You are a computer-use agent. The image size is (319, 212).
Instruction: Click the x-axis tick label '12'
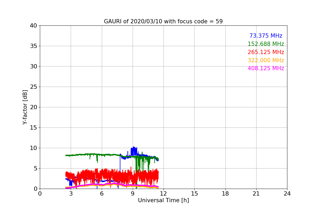point(163,194)
